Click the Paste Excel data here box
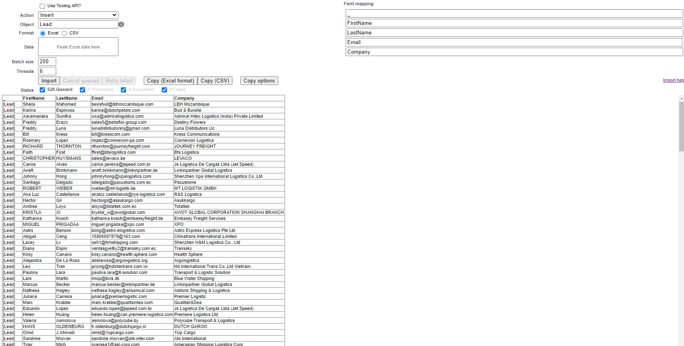The image size is (684, 346). point(78,47)
